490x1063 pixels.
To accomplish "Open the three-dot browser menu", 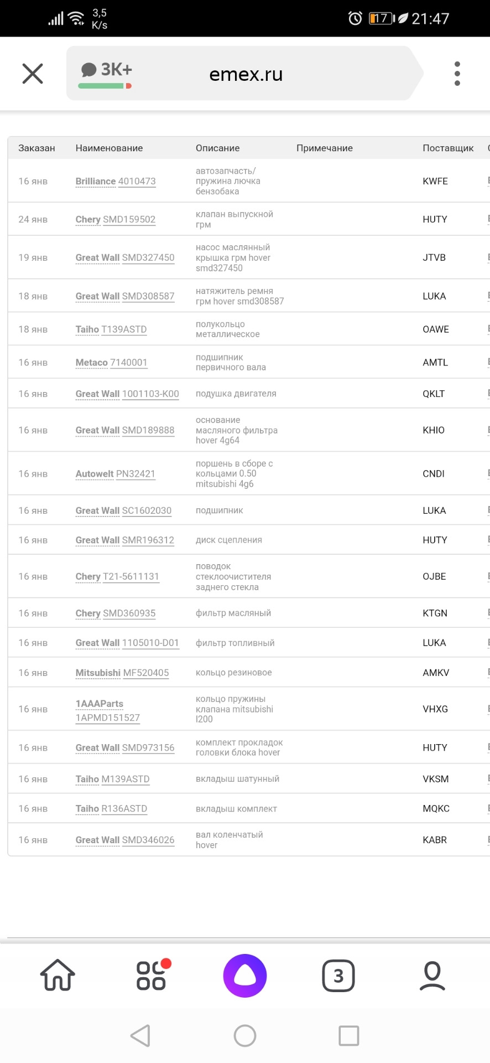I will 457,74.
